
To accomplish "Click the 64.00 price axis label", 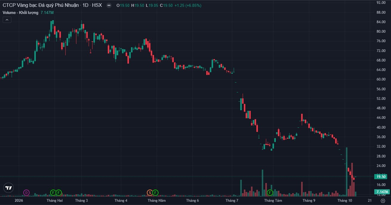I will point(381,70).
